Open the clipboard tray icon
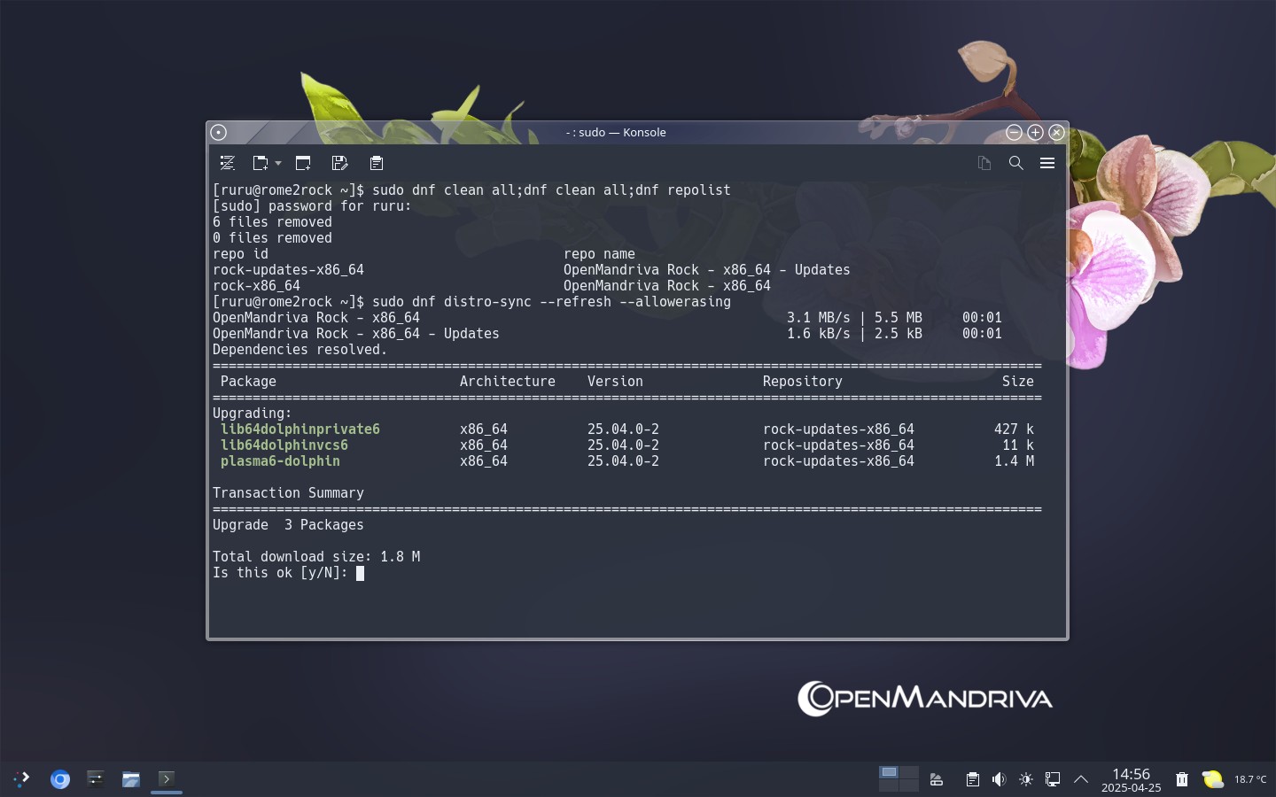1276x797 pixels. click(972, 779)
